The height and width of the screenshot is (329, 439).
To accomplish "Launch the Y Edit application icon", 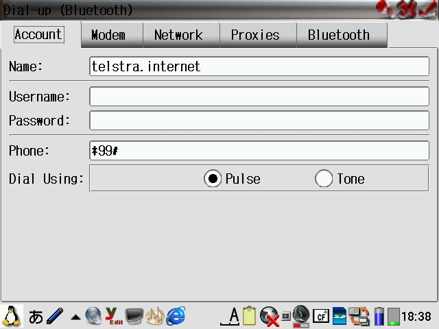I will point(114,316).
